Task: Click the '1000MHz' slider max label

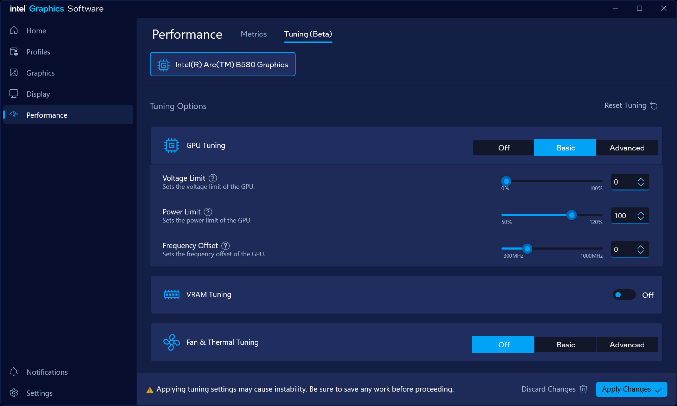Action: (591, 256)
